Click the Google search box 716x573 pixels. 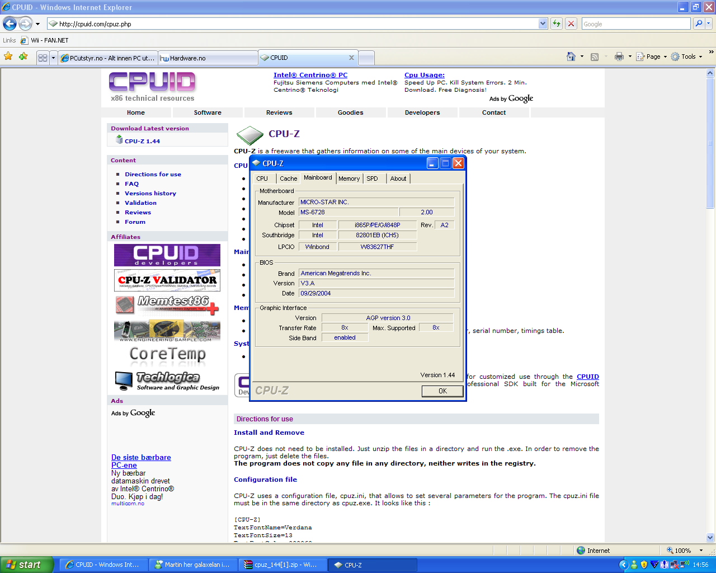coord(636,24)
